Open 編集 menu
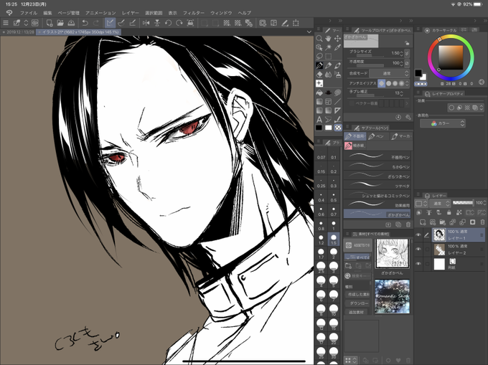The image size is (488, 365). (47, 13)
